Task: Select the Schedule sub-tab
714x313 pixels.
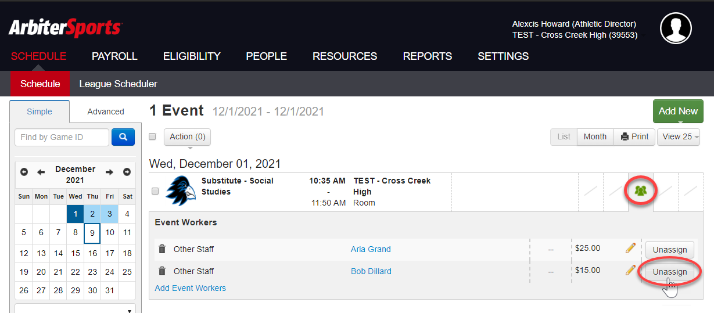Action: point(40,84)
